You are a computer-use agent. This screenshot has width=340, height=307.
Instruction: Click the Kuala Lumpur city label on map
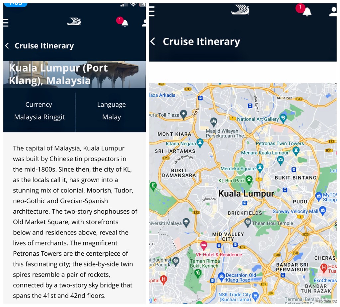[246, 194]
